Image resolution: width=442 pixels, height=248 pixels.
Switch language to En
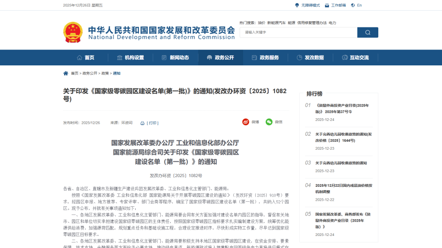[x=356, y=5]
